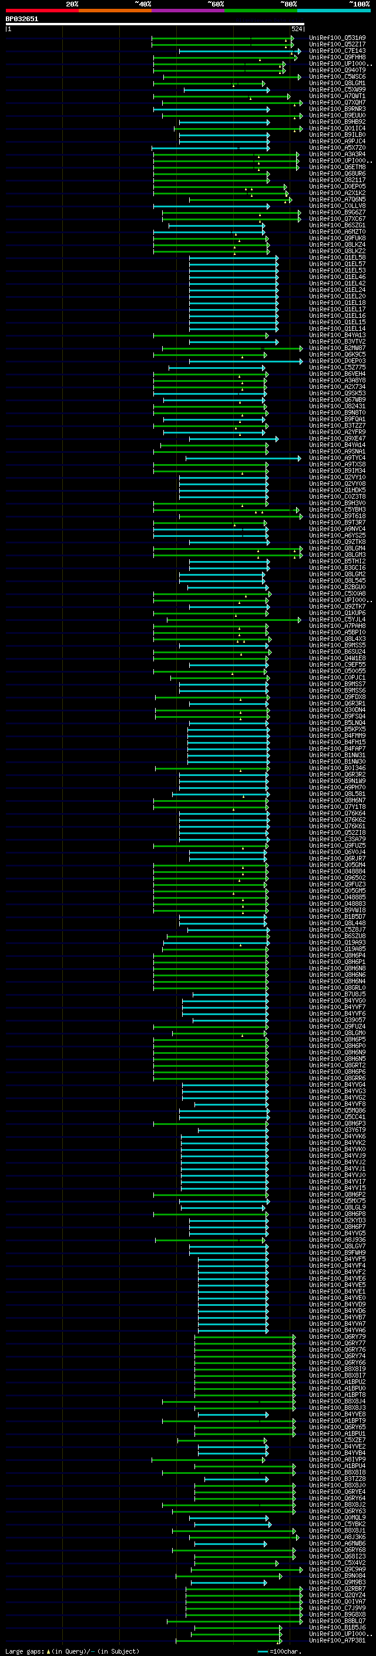Viewport: 376px width, 1656px height.
Task: Select hit UniRef100_Q8L581
Action: coord(337,794)
